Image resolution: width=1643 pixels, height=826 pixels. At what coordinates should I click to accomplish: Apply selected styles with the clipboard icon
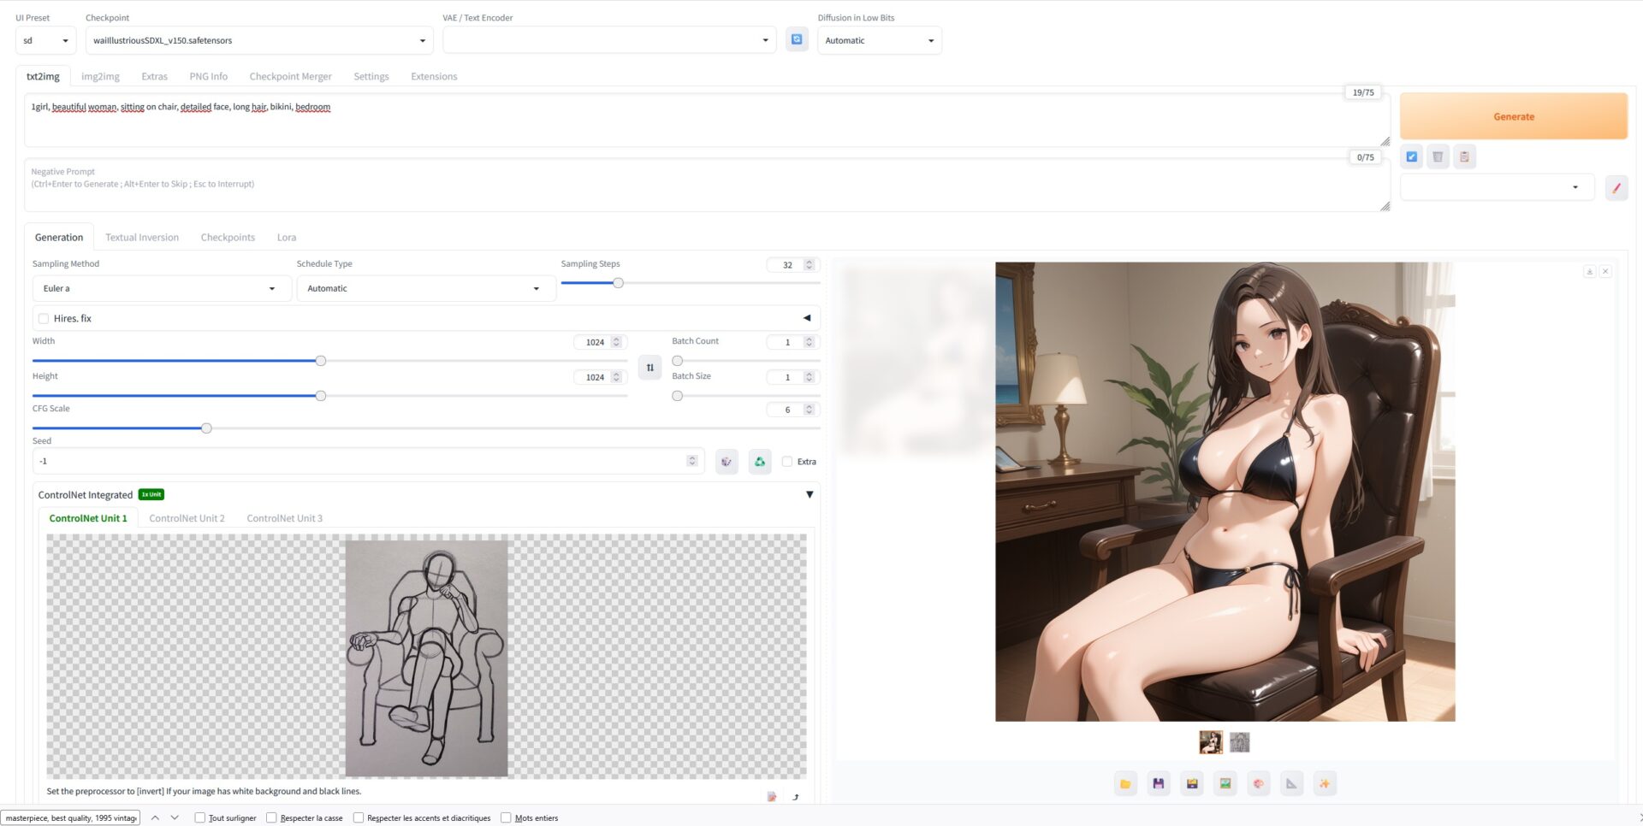pos(1464,156)
